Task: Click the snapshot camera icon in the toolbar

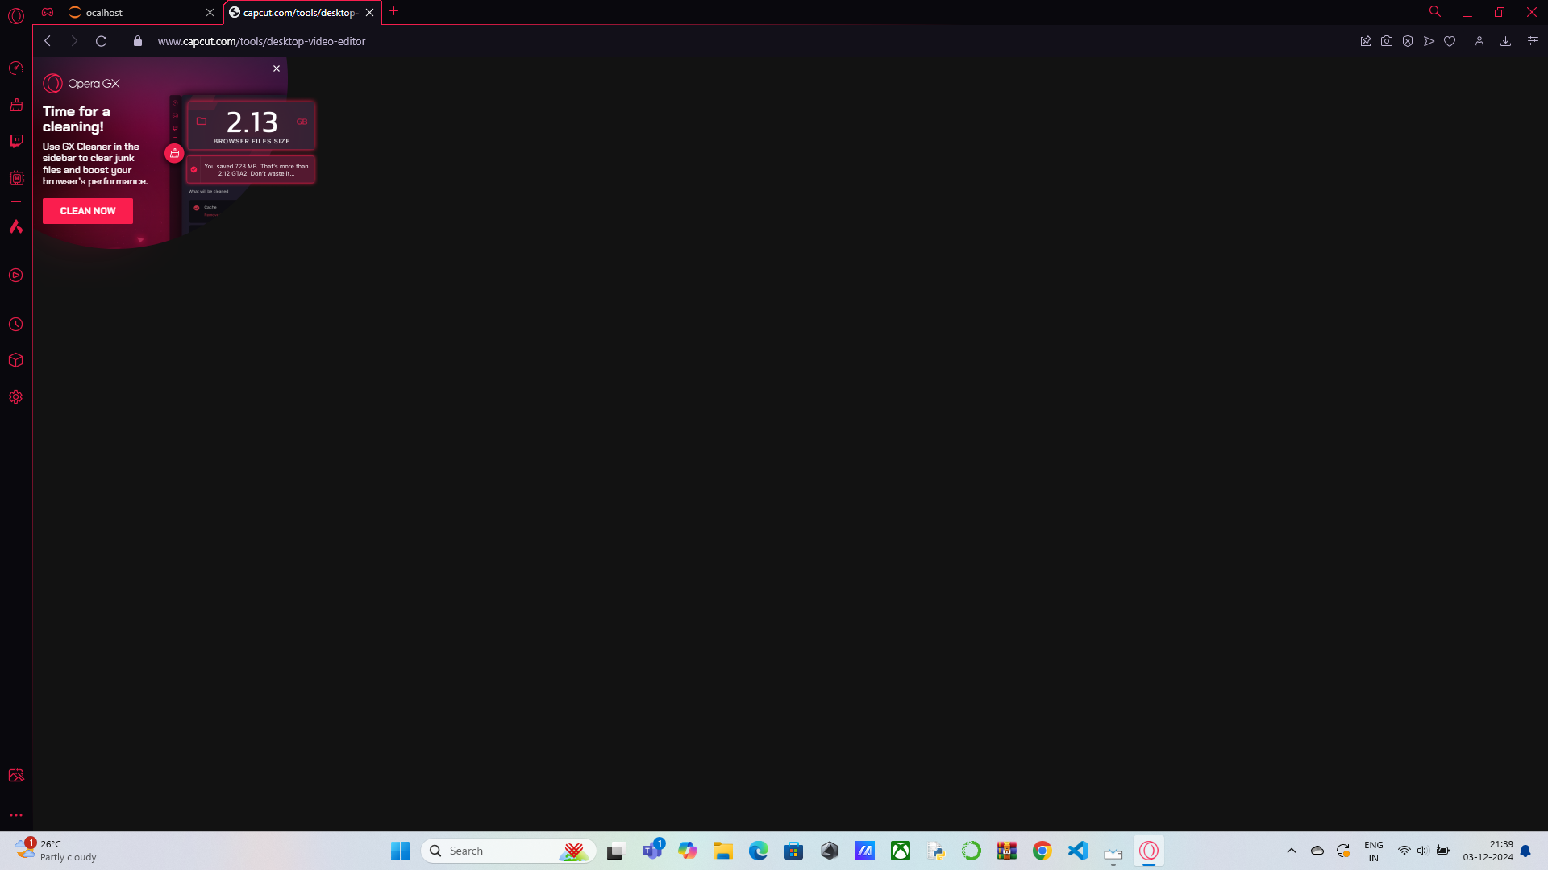Action: [x=1387, y=41]
